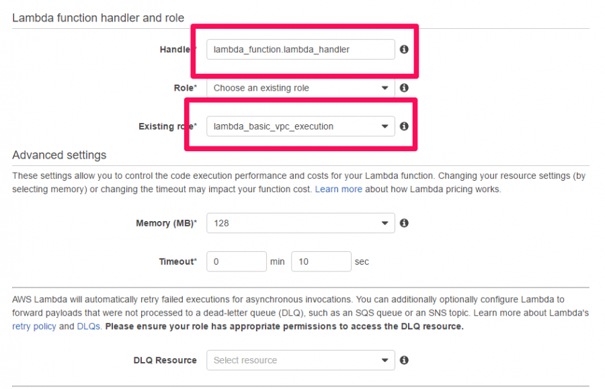
Task: Click the DLQ Resource dropdown arrow
Action: pos(385,361)
